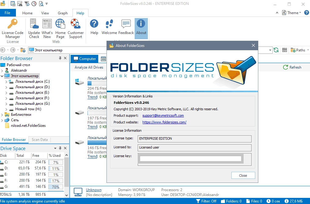Click the Unknown computer name link

click(94, 190)
